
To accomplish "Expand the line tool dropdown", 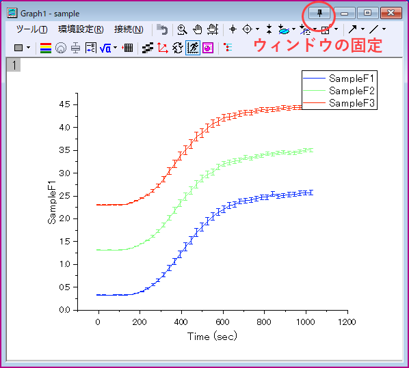I will tap(384, 29).
